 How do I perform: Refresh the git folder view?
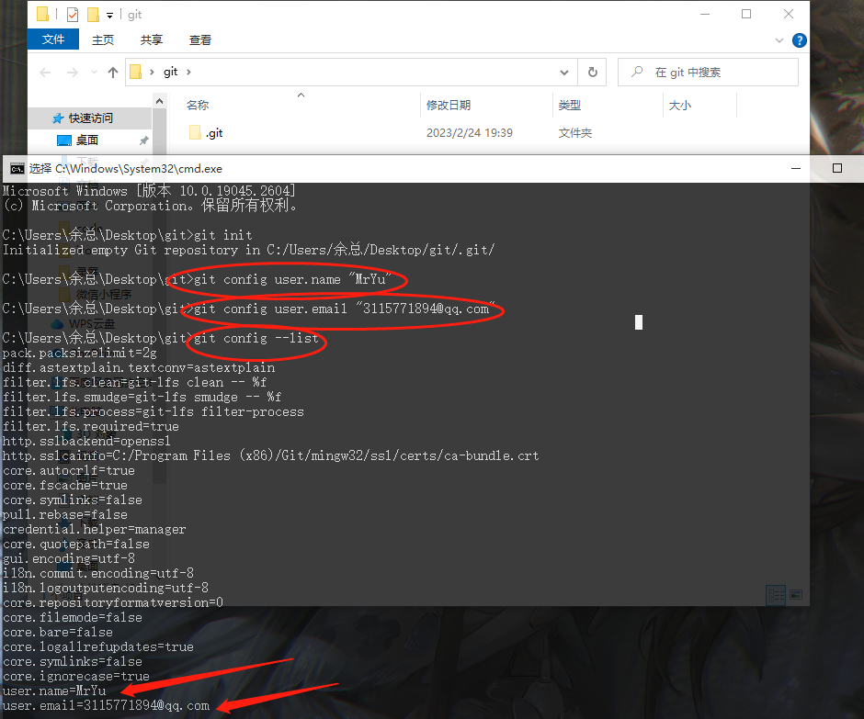click(x=592, y=73)
